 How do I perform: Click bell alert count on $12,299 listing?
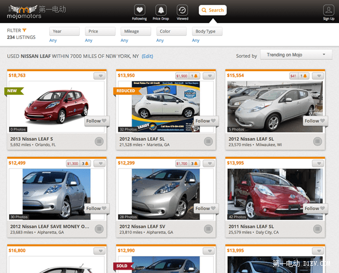194,163
